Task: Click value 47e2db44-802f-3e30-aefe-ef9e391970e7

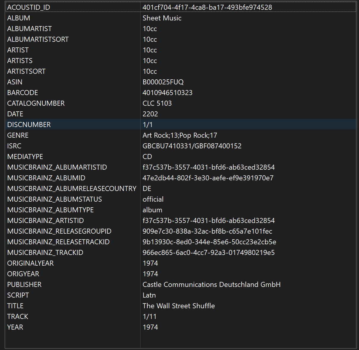Action: pyautogui.click(x=208, y=178)
